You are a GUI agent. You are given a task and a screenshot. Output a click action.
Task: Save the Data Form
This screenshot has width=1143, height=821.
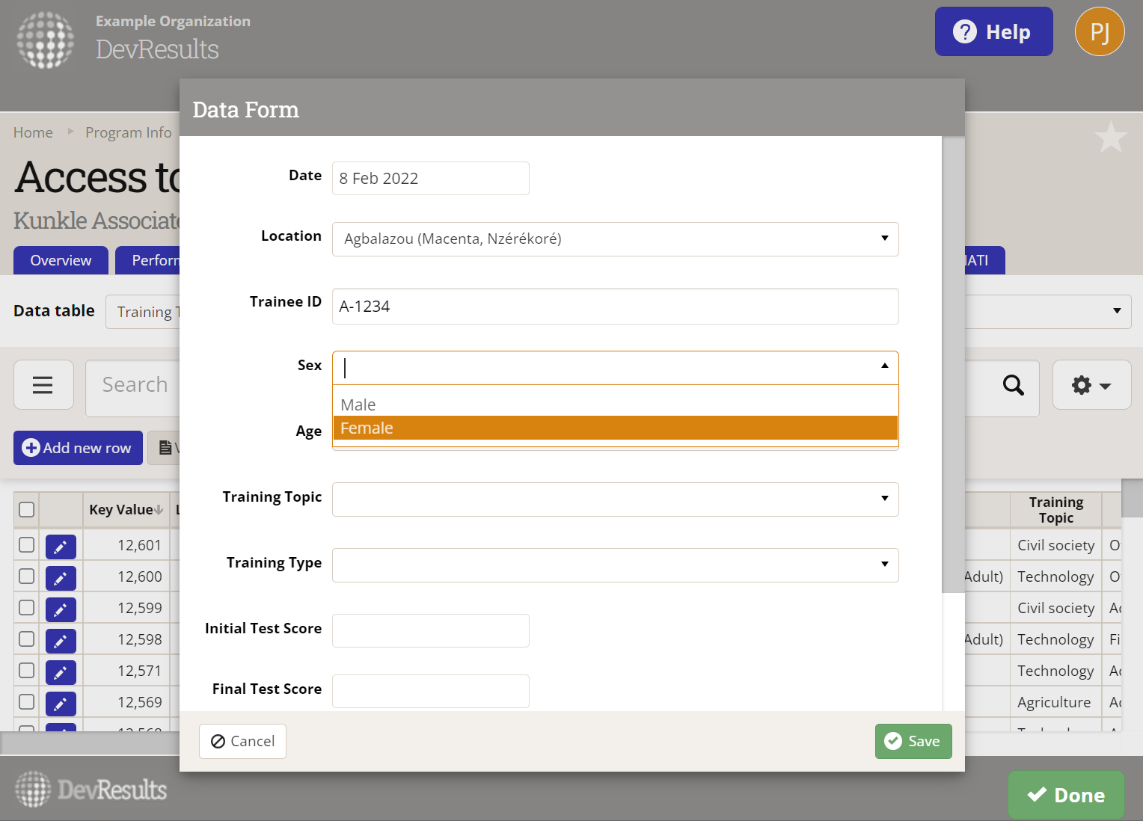pos(913,741)
